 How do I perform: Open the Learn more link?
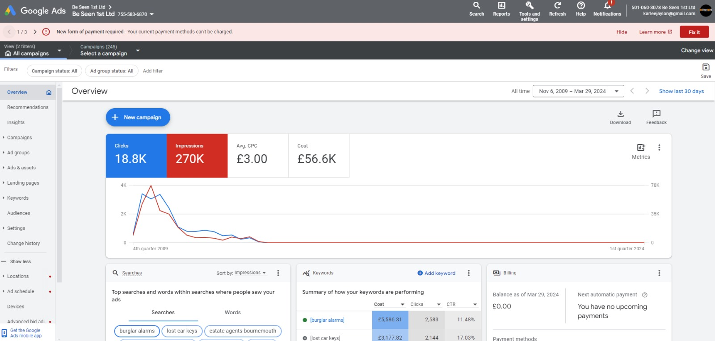click(x=655, y=32)
